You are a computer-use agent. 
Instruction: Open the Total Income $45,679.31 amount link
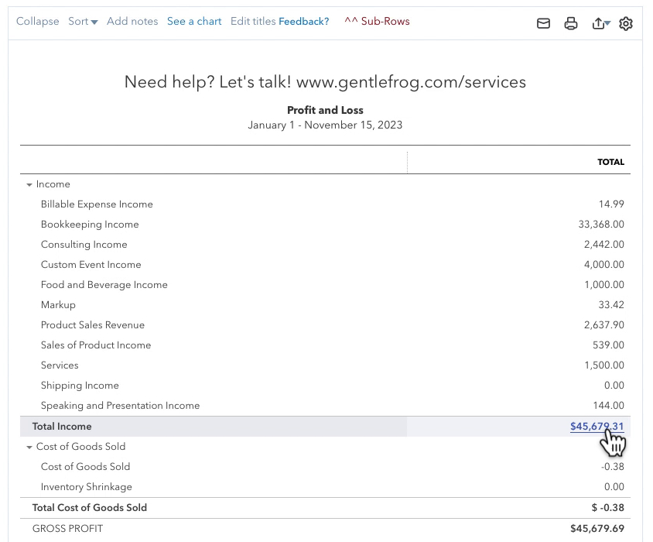597,426
